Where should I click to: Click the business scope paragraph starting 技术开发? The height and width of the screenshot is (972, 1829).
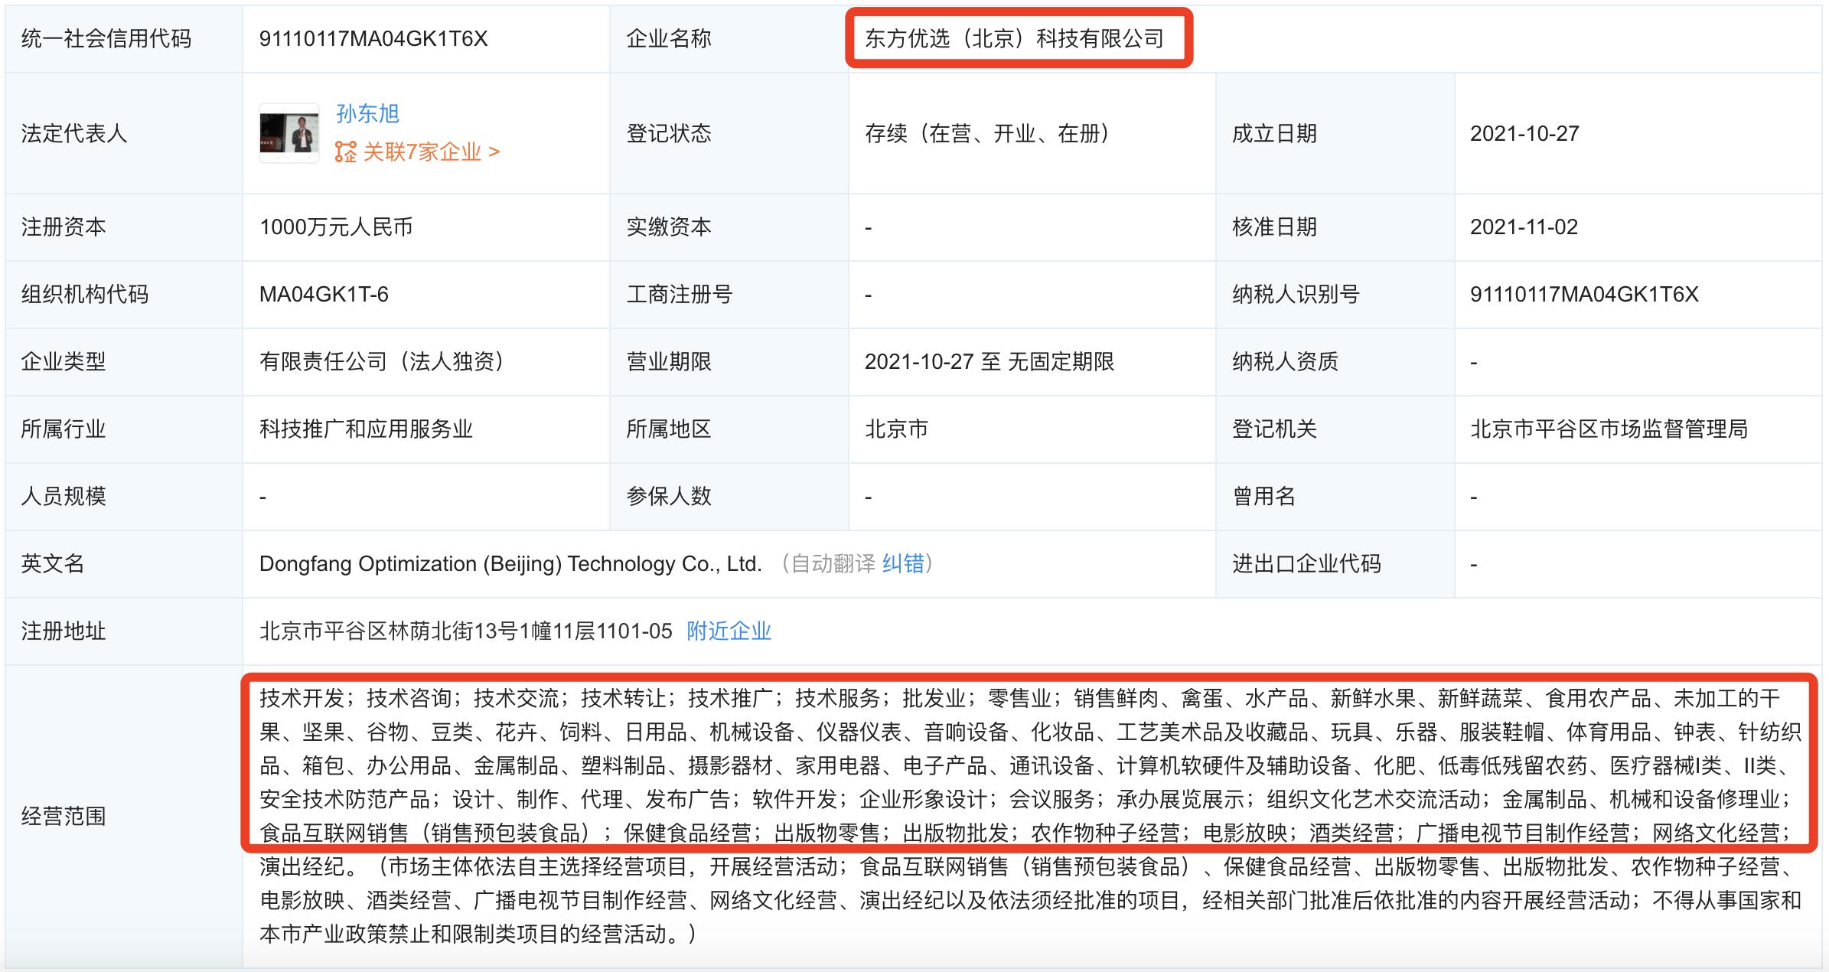tap(1030, 817)
